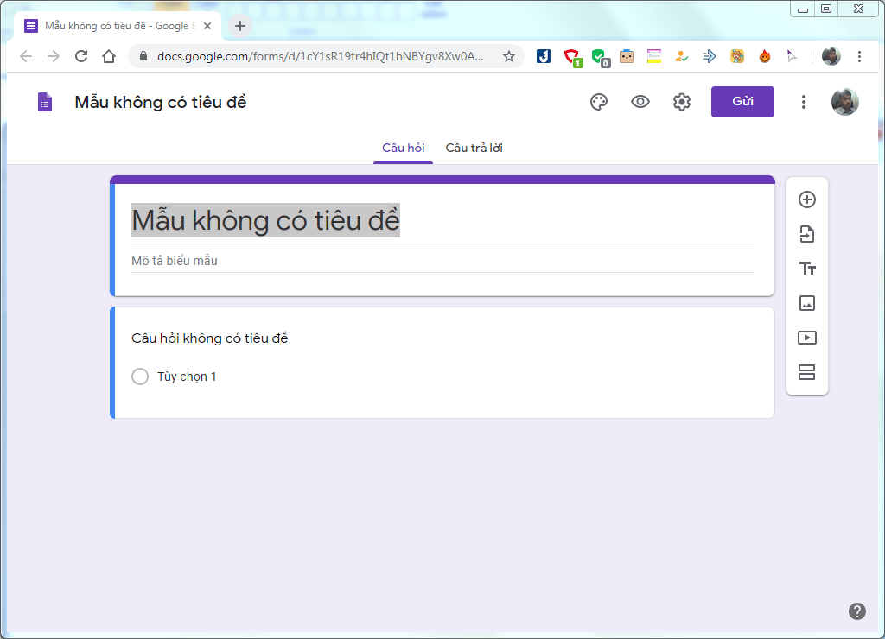Click the robot face extension icon
The height and width of the screenshot is (639, 885).
tap(626, 56)
